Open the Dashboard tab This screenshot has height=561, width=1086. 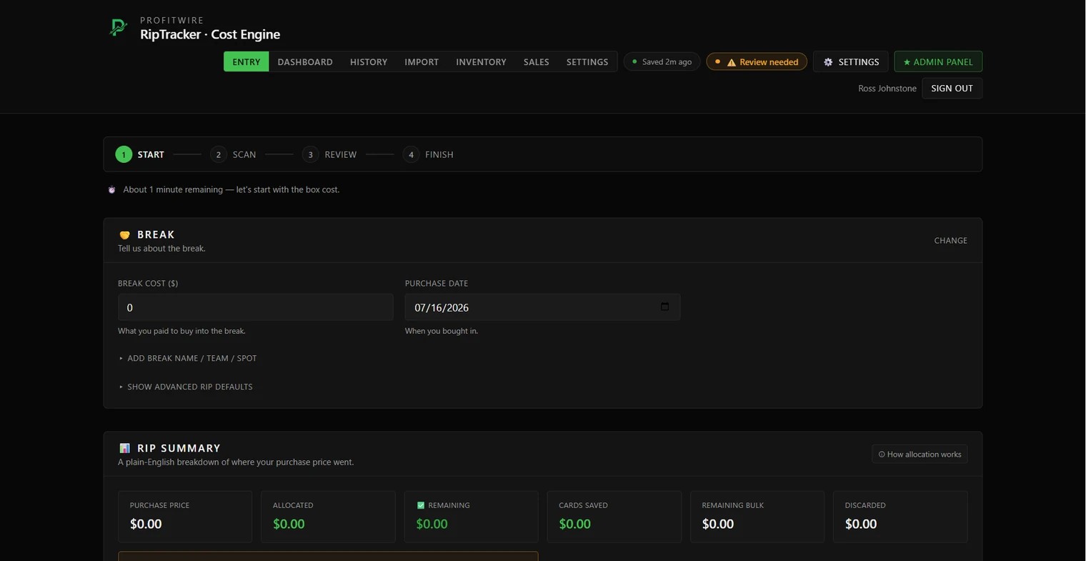coord(305,61)
